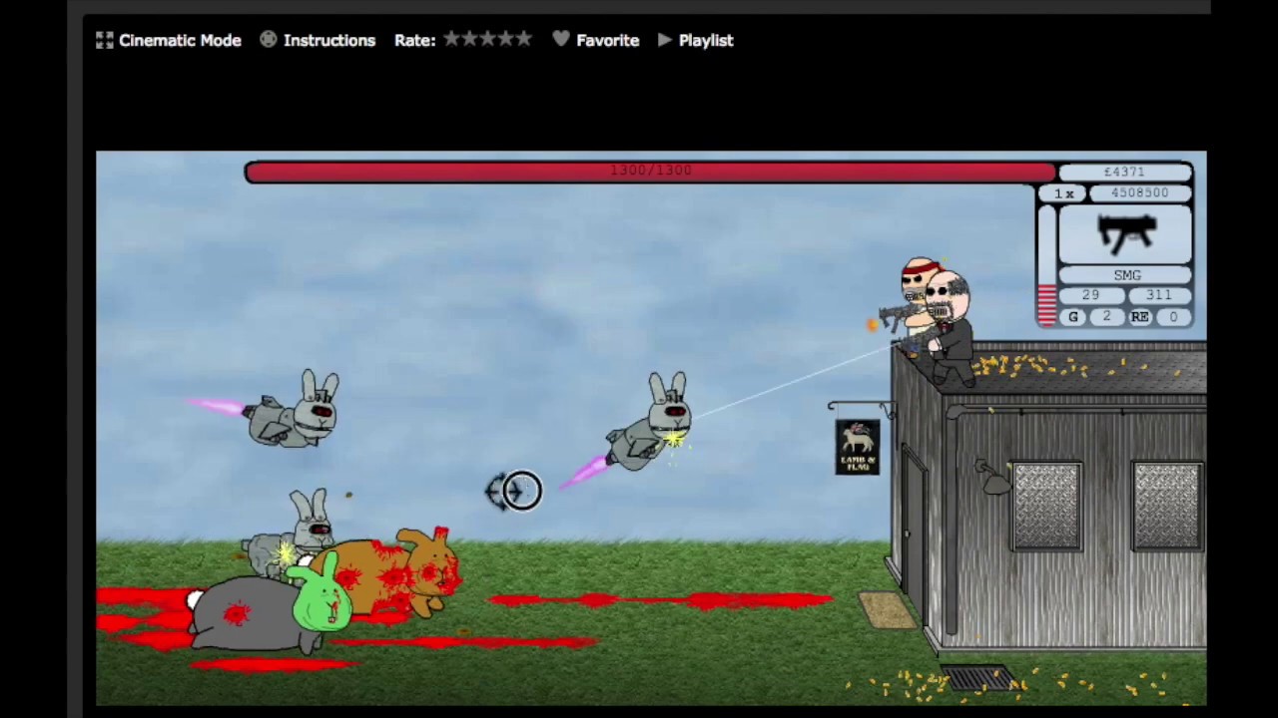Screen dimensions: 1278x718
Task: Shoot the center flying jetpack rabbit
Action: pos(649,422)
